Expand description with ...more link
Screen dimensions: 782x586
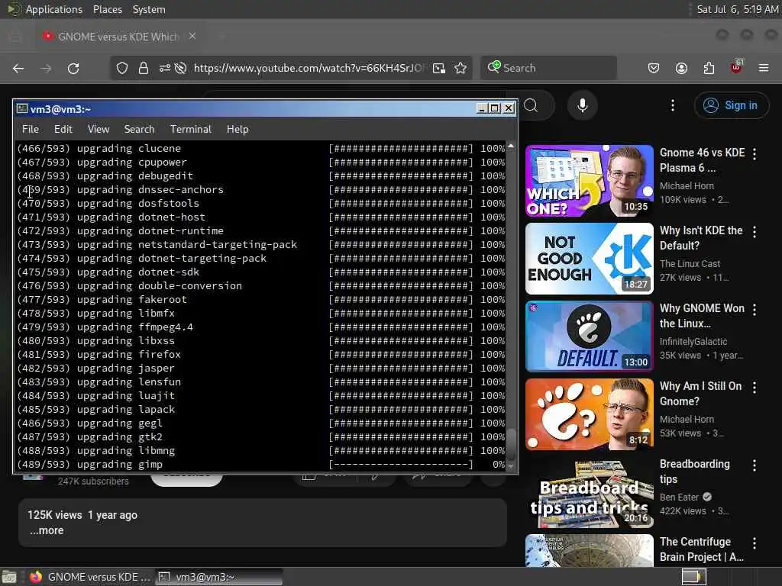tap(47, 531)
